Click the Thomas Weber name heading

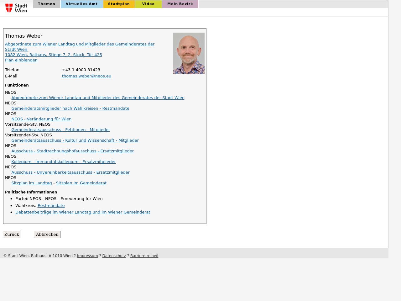coord(23,36)
